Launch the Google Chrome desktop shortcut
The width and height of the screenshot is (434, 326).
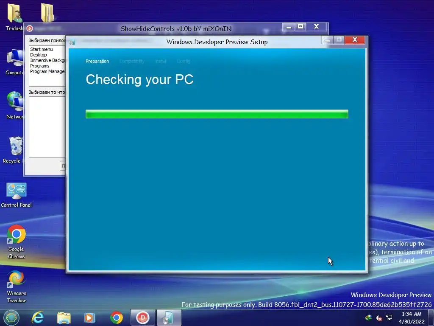pos(17,242)
